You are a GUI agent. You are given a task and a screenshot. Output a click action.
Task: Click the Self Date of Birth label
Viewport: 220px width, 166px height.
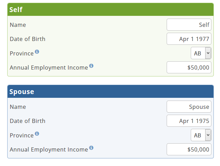tap(28, 39)
